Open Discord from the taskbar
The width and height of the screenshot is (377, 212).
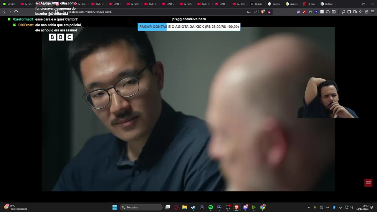[x=245, y=207]
